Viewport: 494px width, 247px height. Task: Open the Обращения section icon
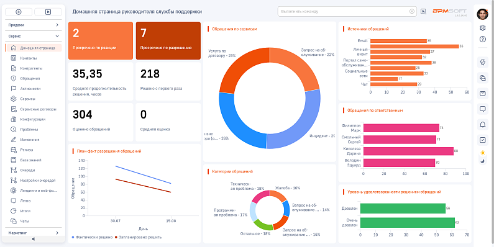13,78
